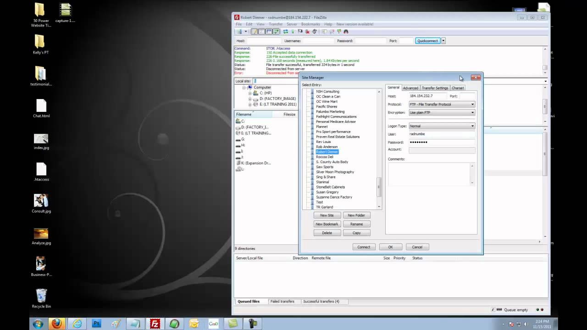
Task: Toggle directory comparison toolbar icon
Action: (332, 32)
